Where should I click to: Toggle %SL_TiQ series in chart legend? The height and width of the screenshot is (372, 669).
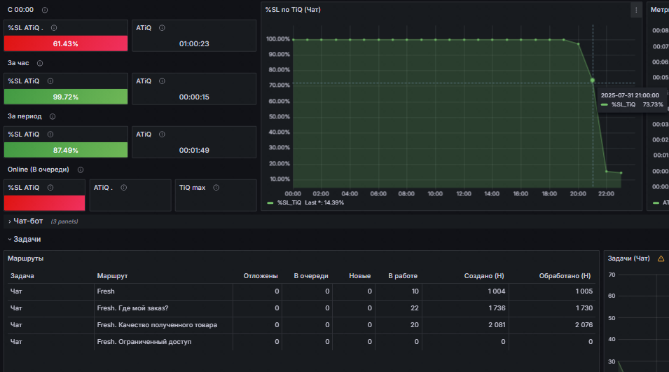(289, 202)
